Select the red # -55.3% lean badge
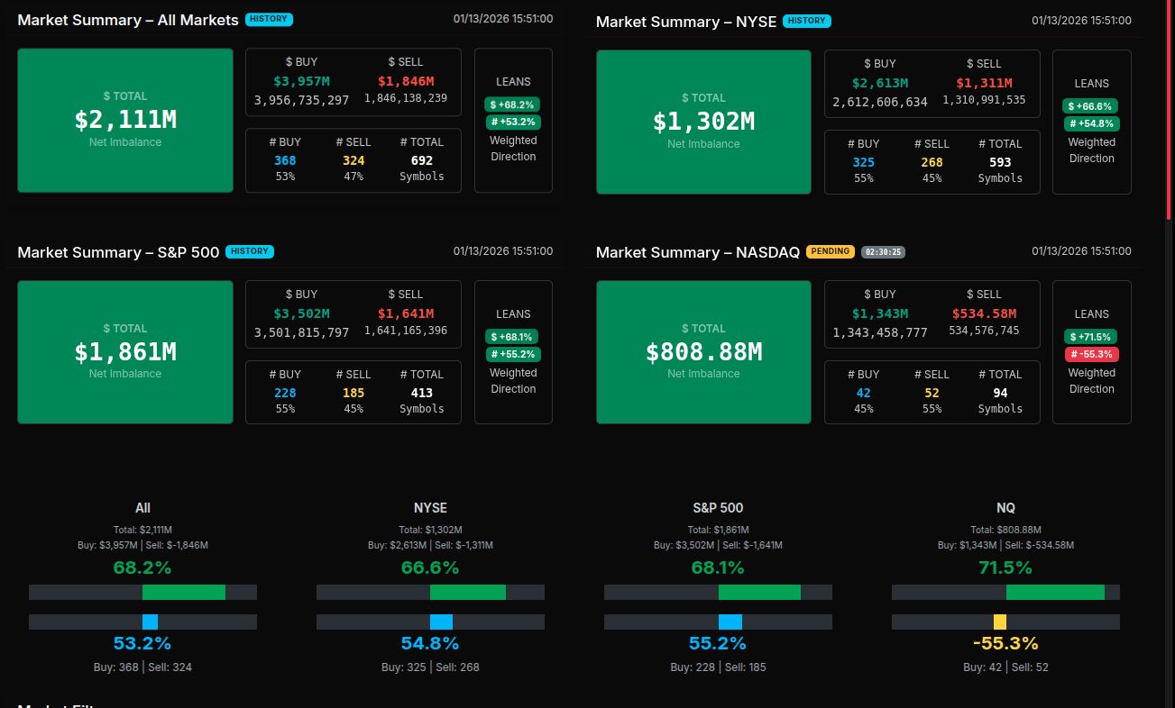Image resolution: width=1175 pixels, height=708 pixels. pos(1091,354)
